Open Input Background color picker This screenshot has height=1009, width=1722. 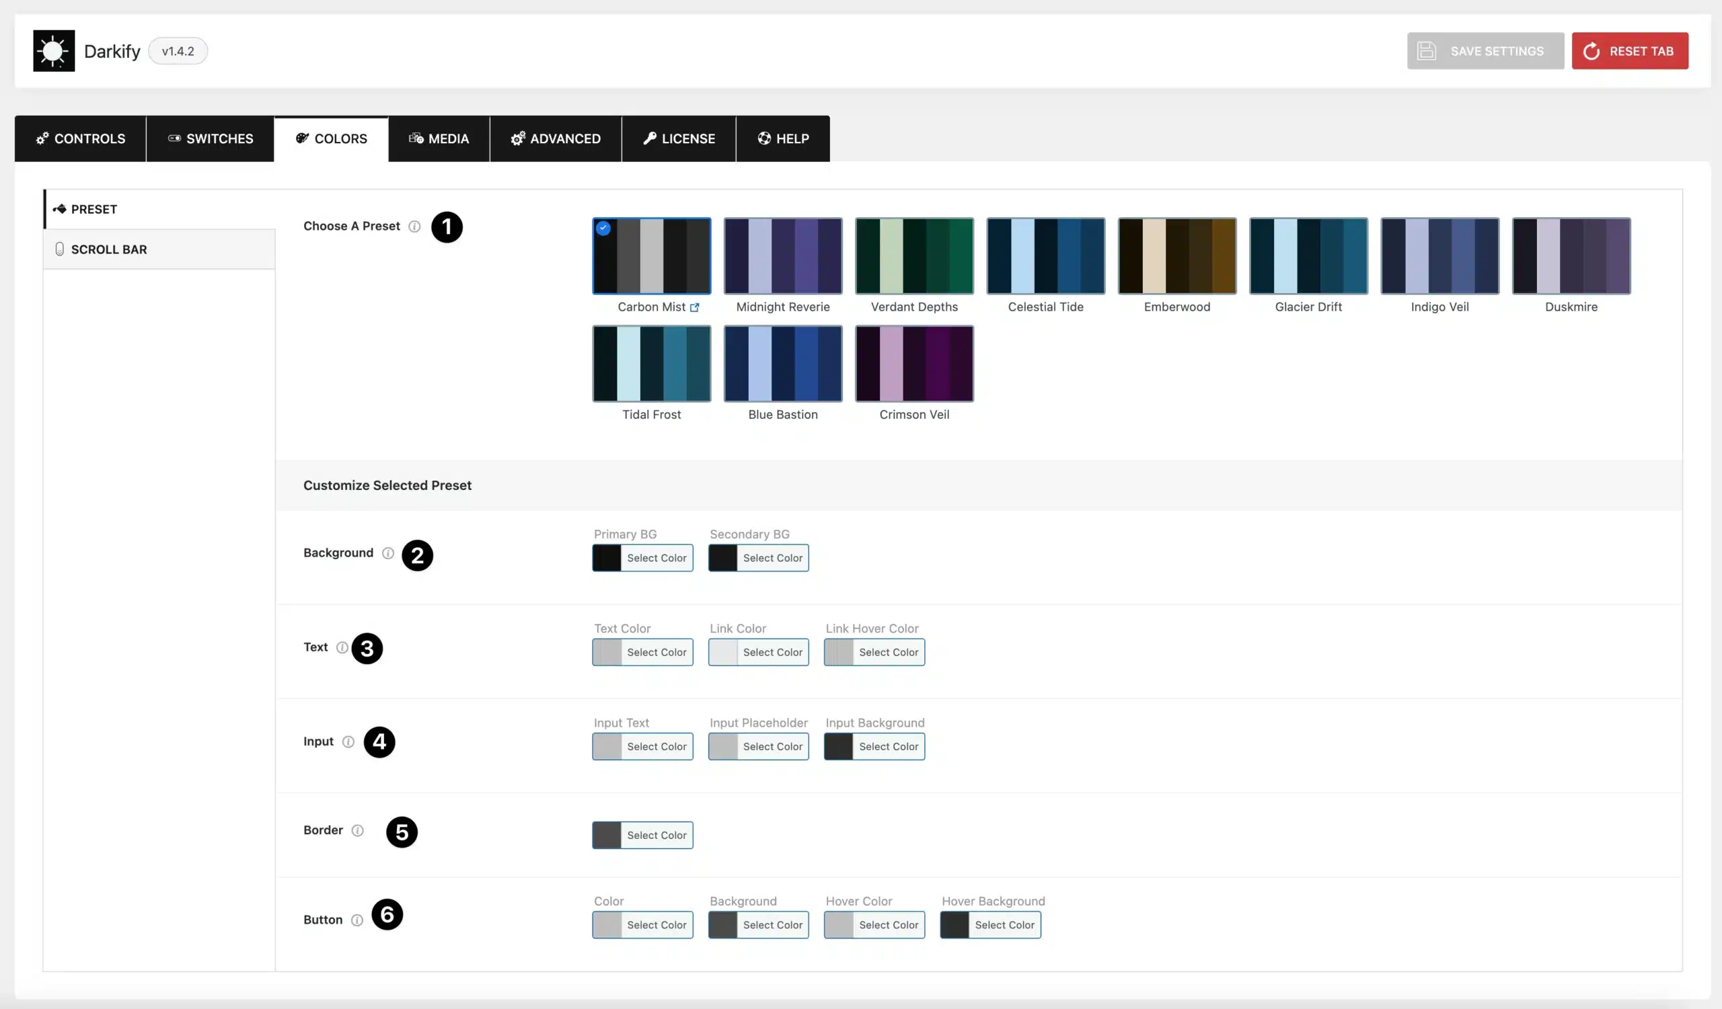874,746
